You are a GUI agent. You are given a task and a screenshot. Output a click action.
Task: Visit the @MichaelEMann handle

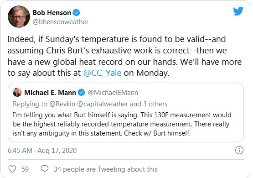113,93
